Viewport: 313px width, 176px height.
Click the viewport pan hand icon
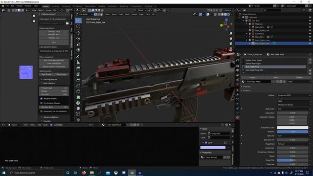coord(231,39)
